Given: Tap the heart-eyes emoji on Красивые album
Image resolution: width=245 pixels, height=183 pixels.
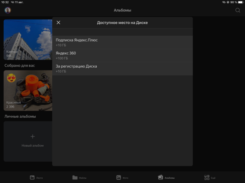Looking at the screenshot, I should pos(11,78).
